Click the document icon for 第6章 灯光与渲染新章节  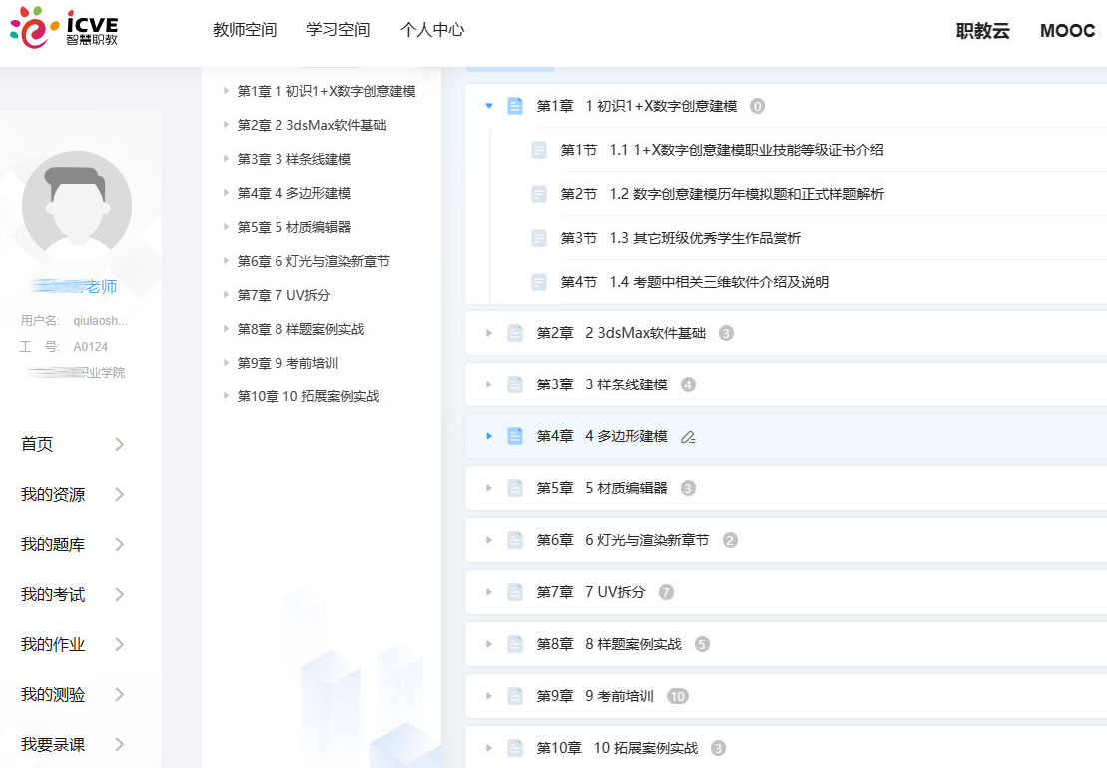[x=515, y=540]
